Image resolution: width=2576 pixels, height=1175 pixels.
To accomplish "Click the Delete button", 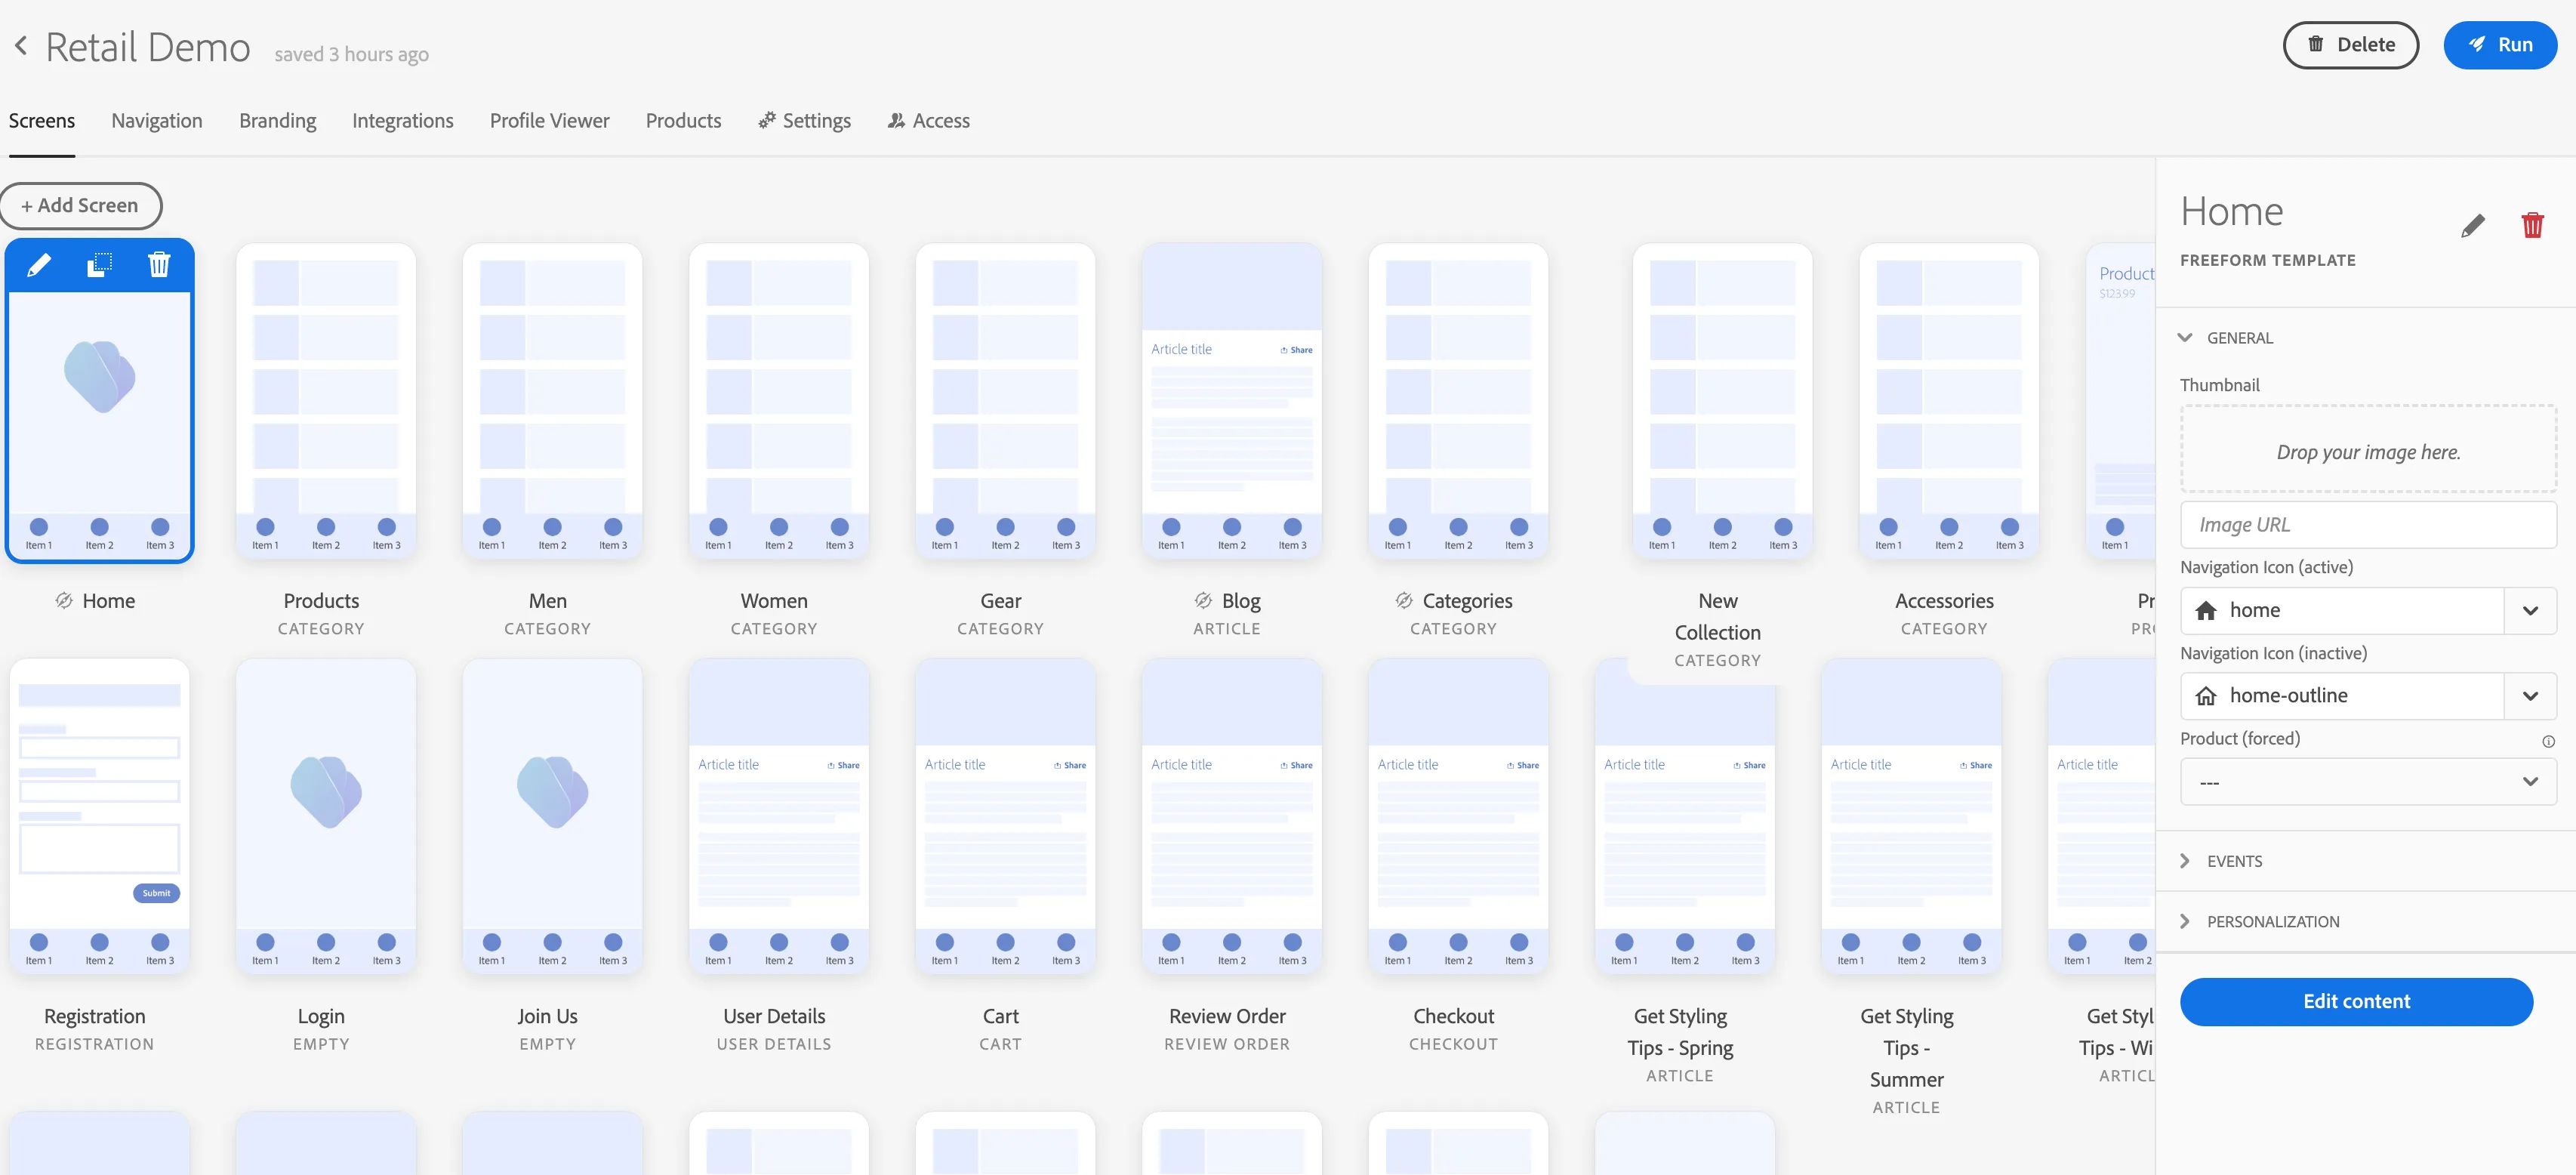I will (2350, 45).
